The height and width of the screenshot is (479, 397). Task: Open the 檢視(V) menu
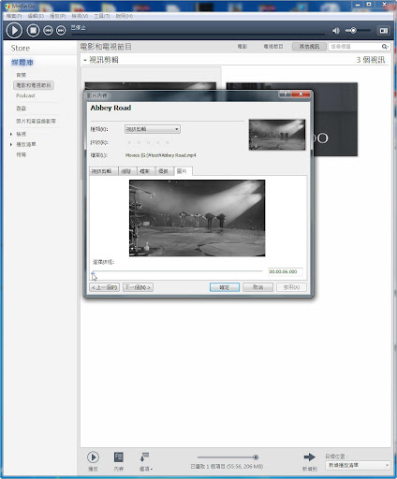80,16
